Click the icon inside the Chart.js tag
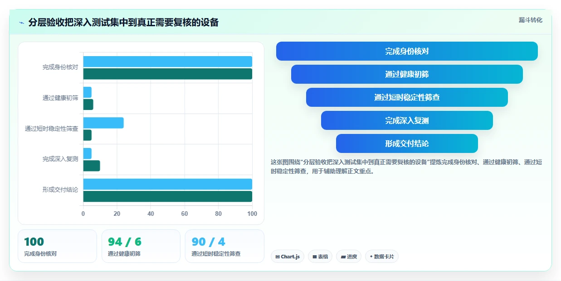Viewport: 561px width, 281px height. click(x=278, y=257)
